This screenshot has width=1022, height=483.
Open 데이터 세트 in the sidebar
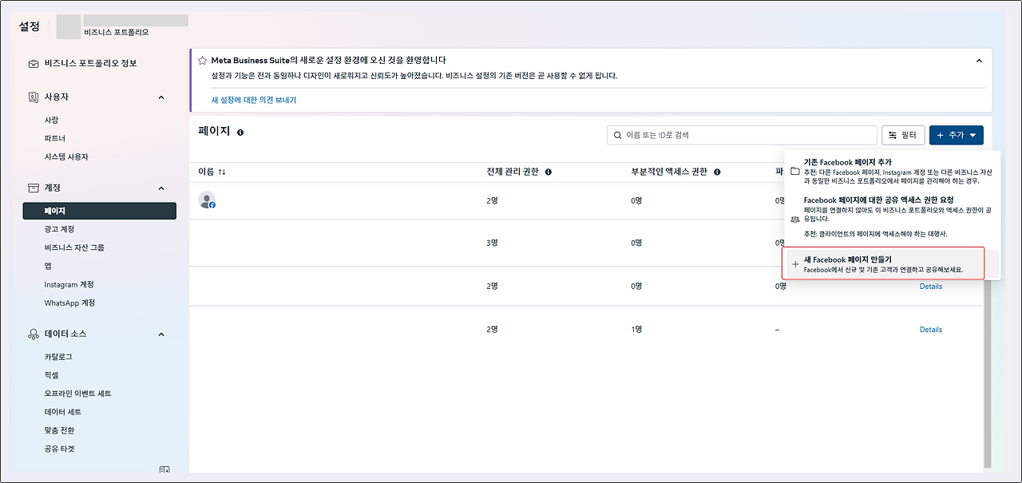[x=62, y=412]
